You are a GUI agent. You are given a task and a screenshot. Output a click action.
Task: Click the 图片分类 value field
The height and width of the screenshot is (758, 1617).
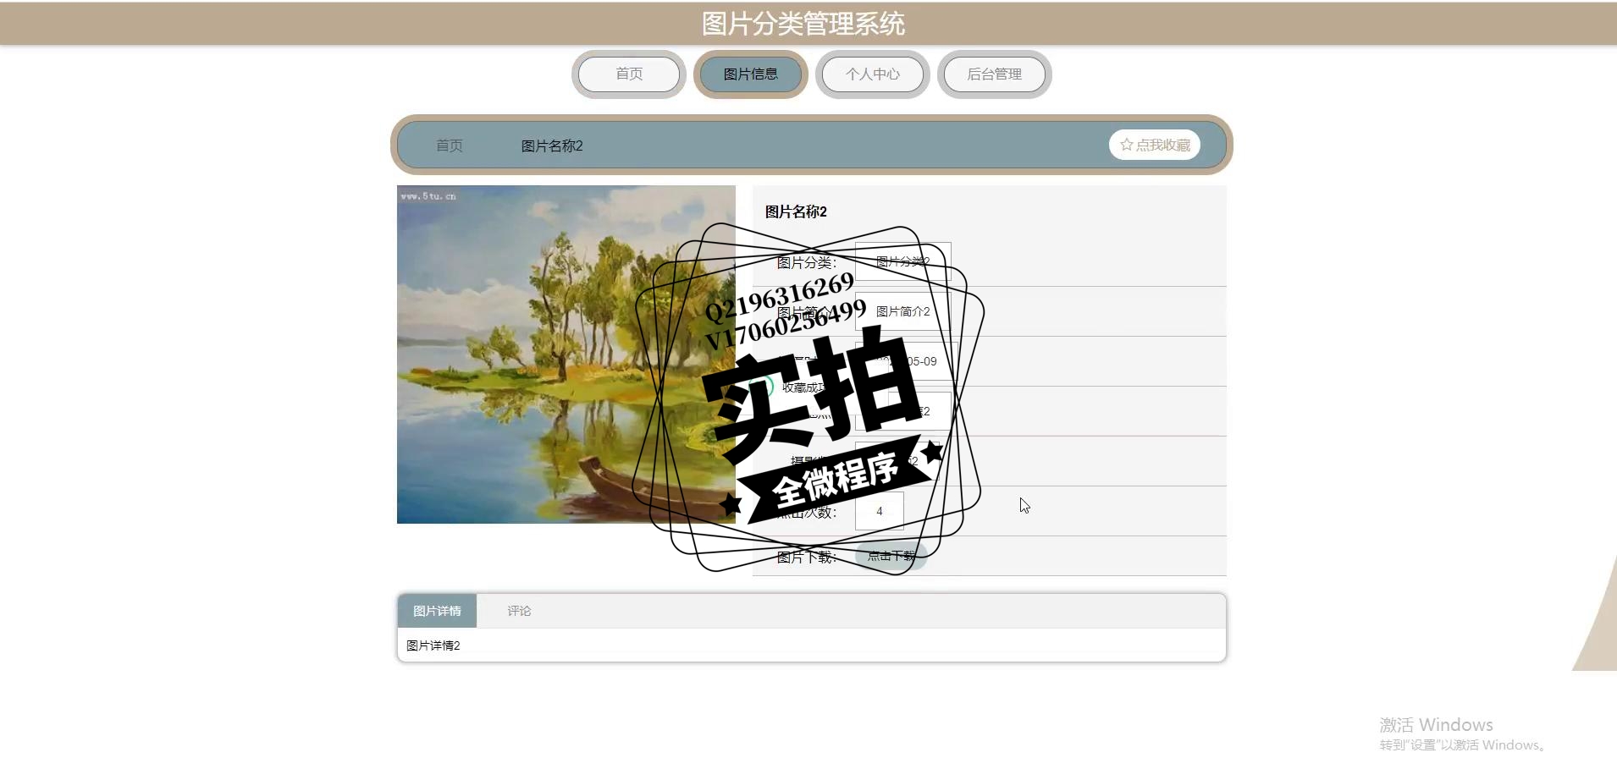[x=902, y=261]
